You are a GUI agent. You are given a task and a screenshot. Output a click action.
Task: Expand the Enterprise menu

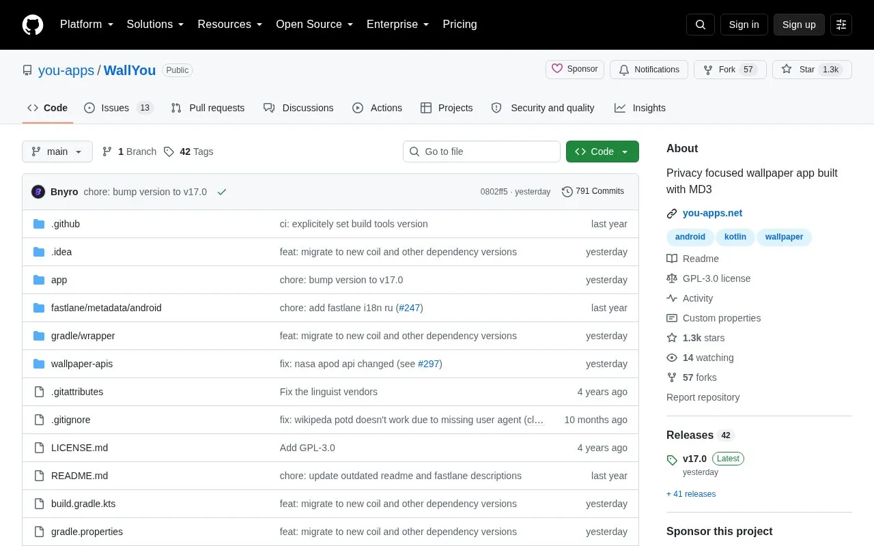coord(398,25)
